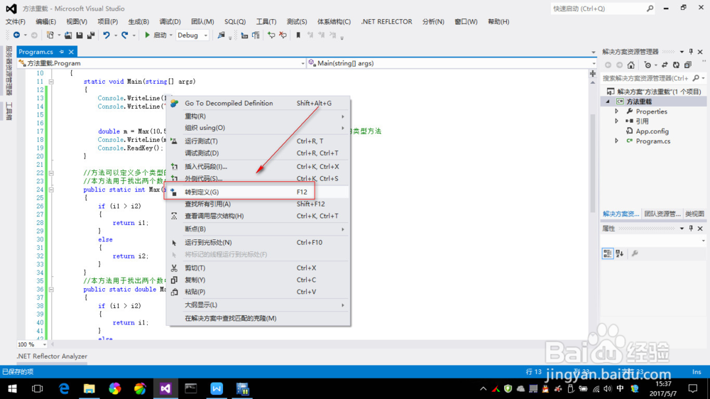The height and width of the screenshot is (399, 710).
Task: Click Property Pages wrench icon
Action: [635, 253]
